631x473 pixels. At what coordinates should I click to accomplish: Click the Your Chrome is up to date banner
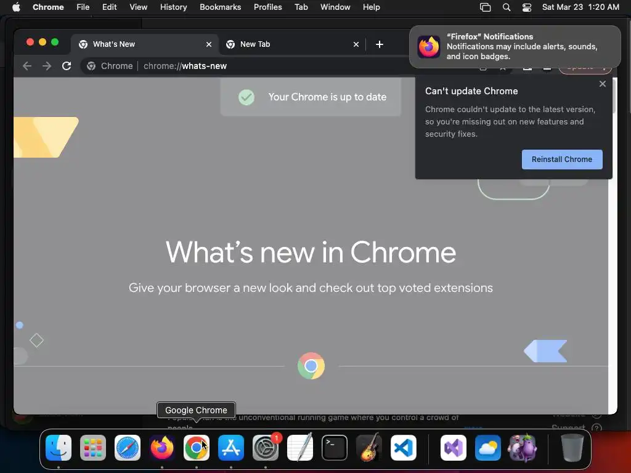311,97
